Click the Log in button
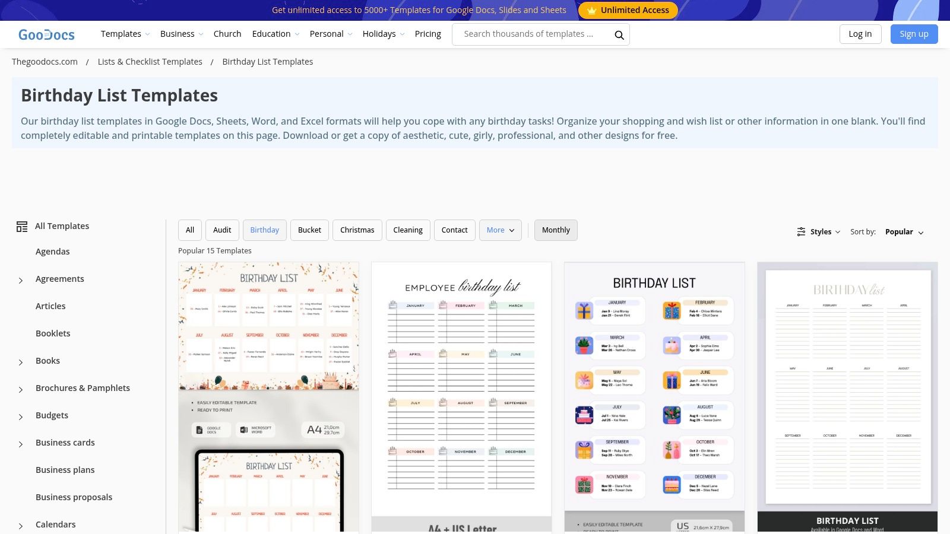Screen dimensions: 950x534 click(860, 34)
